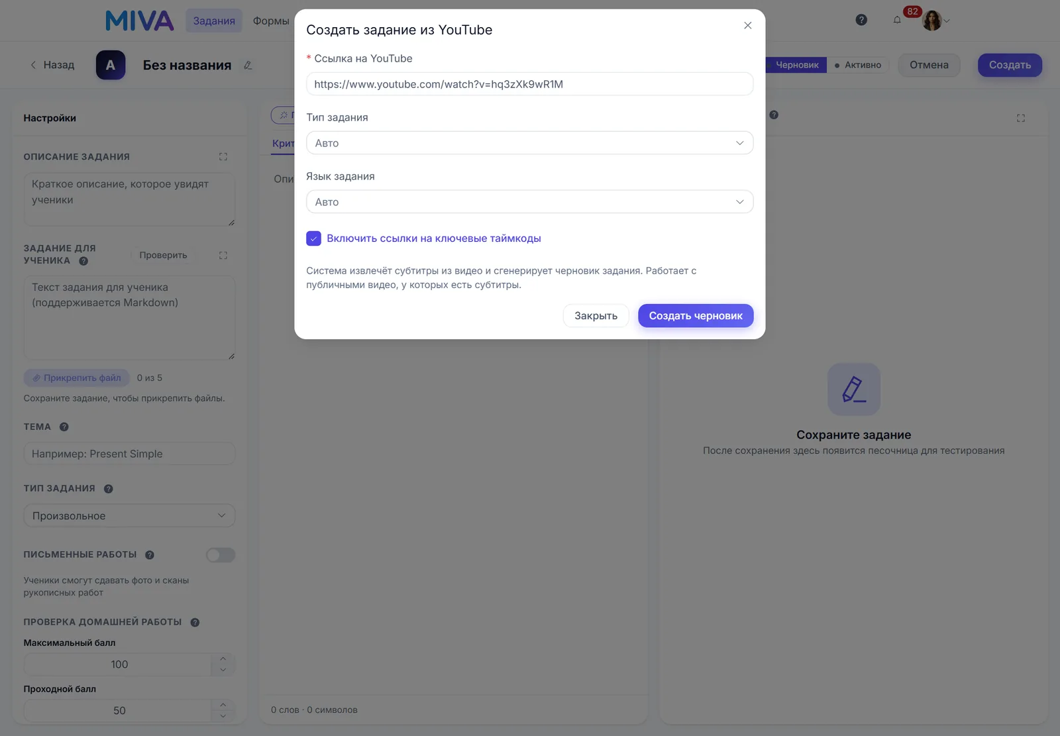The image size is (1060, 736).
Task: Uncheck Включить ссылки на ключевые таймкоды
Action: click(314, 238)
